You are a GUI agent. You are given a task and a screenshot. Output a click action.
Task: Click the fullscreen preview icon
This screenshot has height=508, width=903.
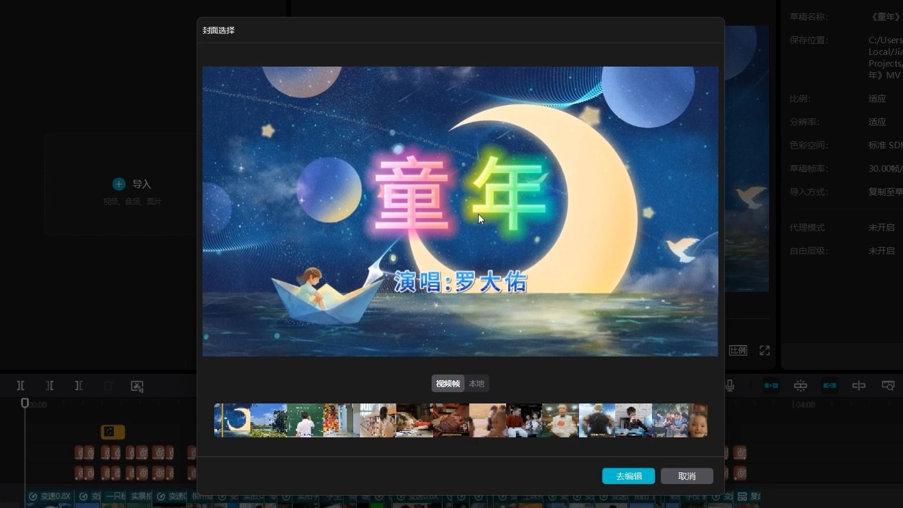(x=765, y=350)
